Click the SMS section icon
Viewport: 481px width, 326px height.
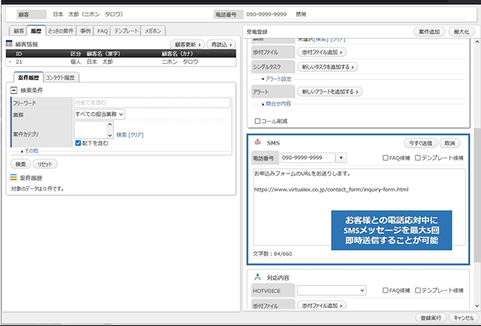coord(258,142)
